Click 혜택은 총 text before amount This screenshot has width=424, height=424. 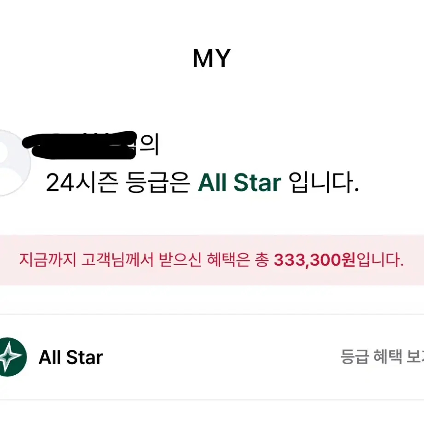pos(238,260)
